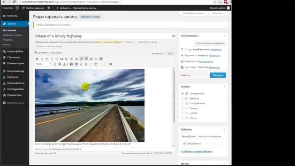Open the WordPress logo menu
This screenshot has width=295, height=166.
(x=17, y=8)
